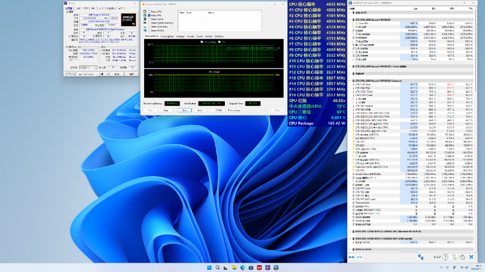Click the HWiNFO settings gear icon
Viewport: 485px width, 272px height.
click(463, 257)
